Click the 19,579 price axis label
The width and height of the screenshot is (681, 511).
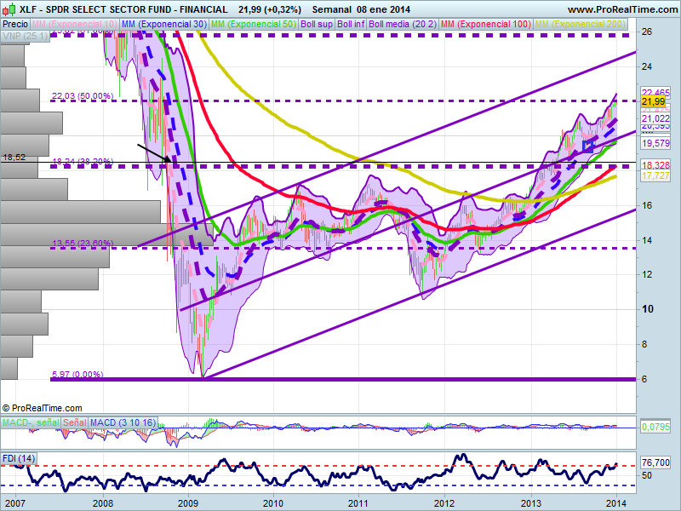[x=655, y=143]
